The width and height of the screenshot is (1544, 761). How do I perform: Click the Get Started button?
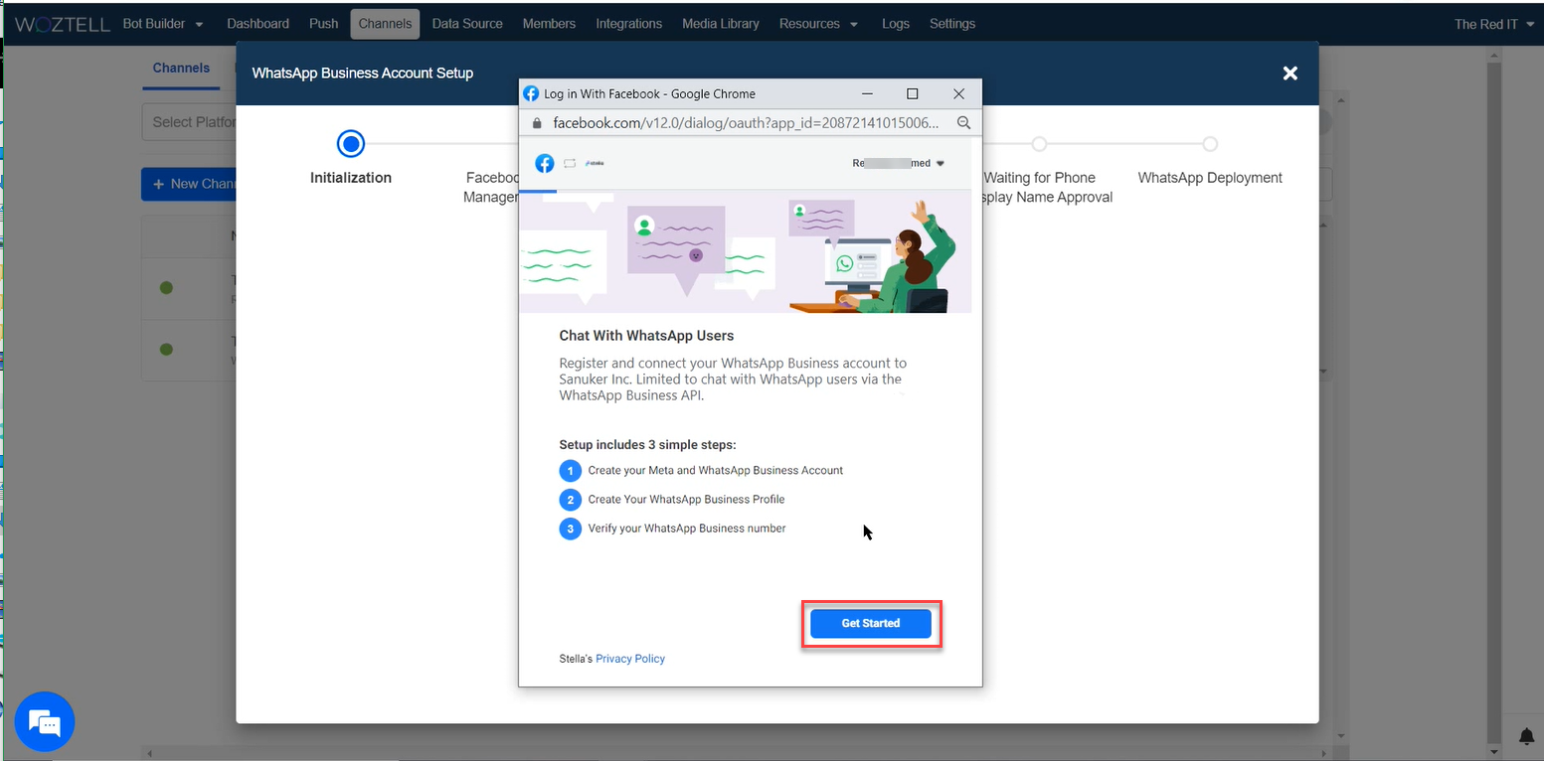coord(870,624)
